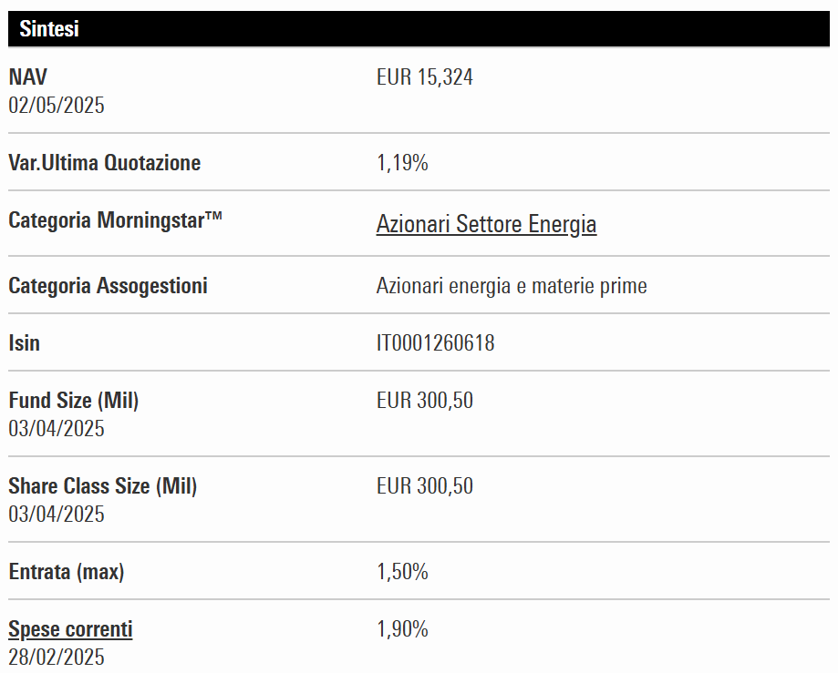
Task: Open the Azionari Settore Energia link
Action: 486,224
